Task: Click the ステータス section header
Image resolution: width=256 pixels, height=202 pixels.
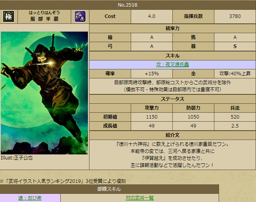Action: [x=172, y=99]
